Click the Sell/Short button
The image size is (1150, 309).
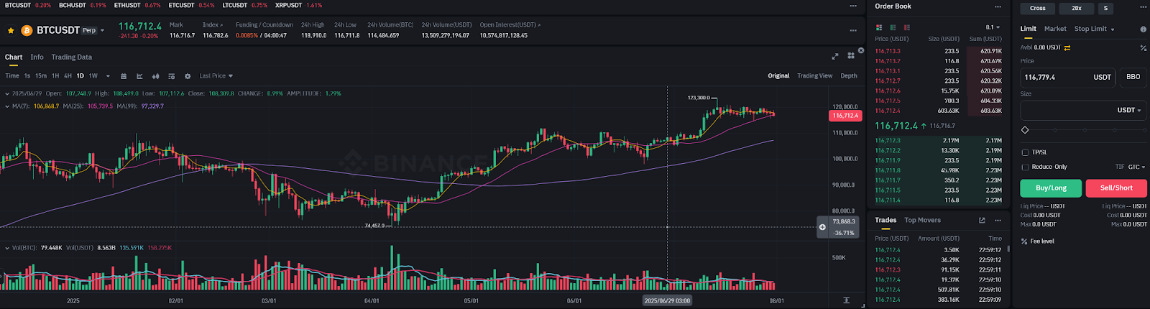click(x=1116, y=188)
